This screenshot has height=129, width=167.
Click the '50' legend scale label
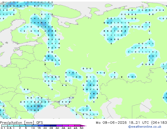81,128
